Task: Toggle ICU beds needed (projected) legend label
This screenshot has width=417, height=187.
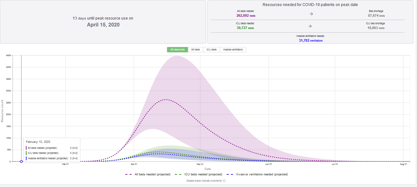Action: coord(203,174)
